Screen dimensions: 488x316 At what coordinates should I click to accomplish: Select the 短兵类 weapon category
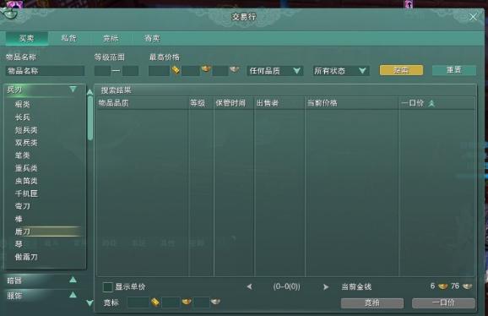click(x=26, y=130)
